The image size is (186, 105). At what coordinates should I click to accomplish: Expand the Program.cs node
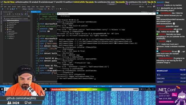point(6,36)
